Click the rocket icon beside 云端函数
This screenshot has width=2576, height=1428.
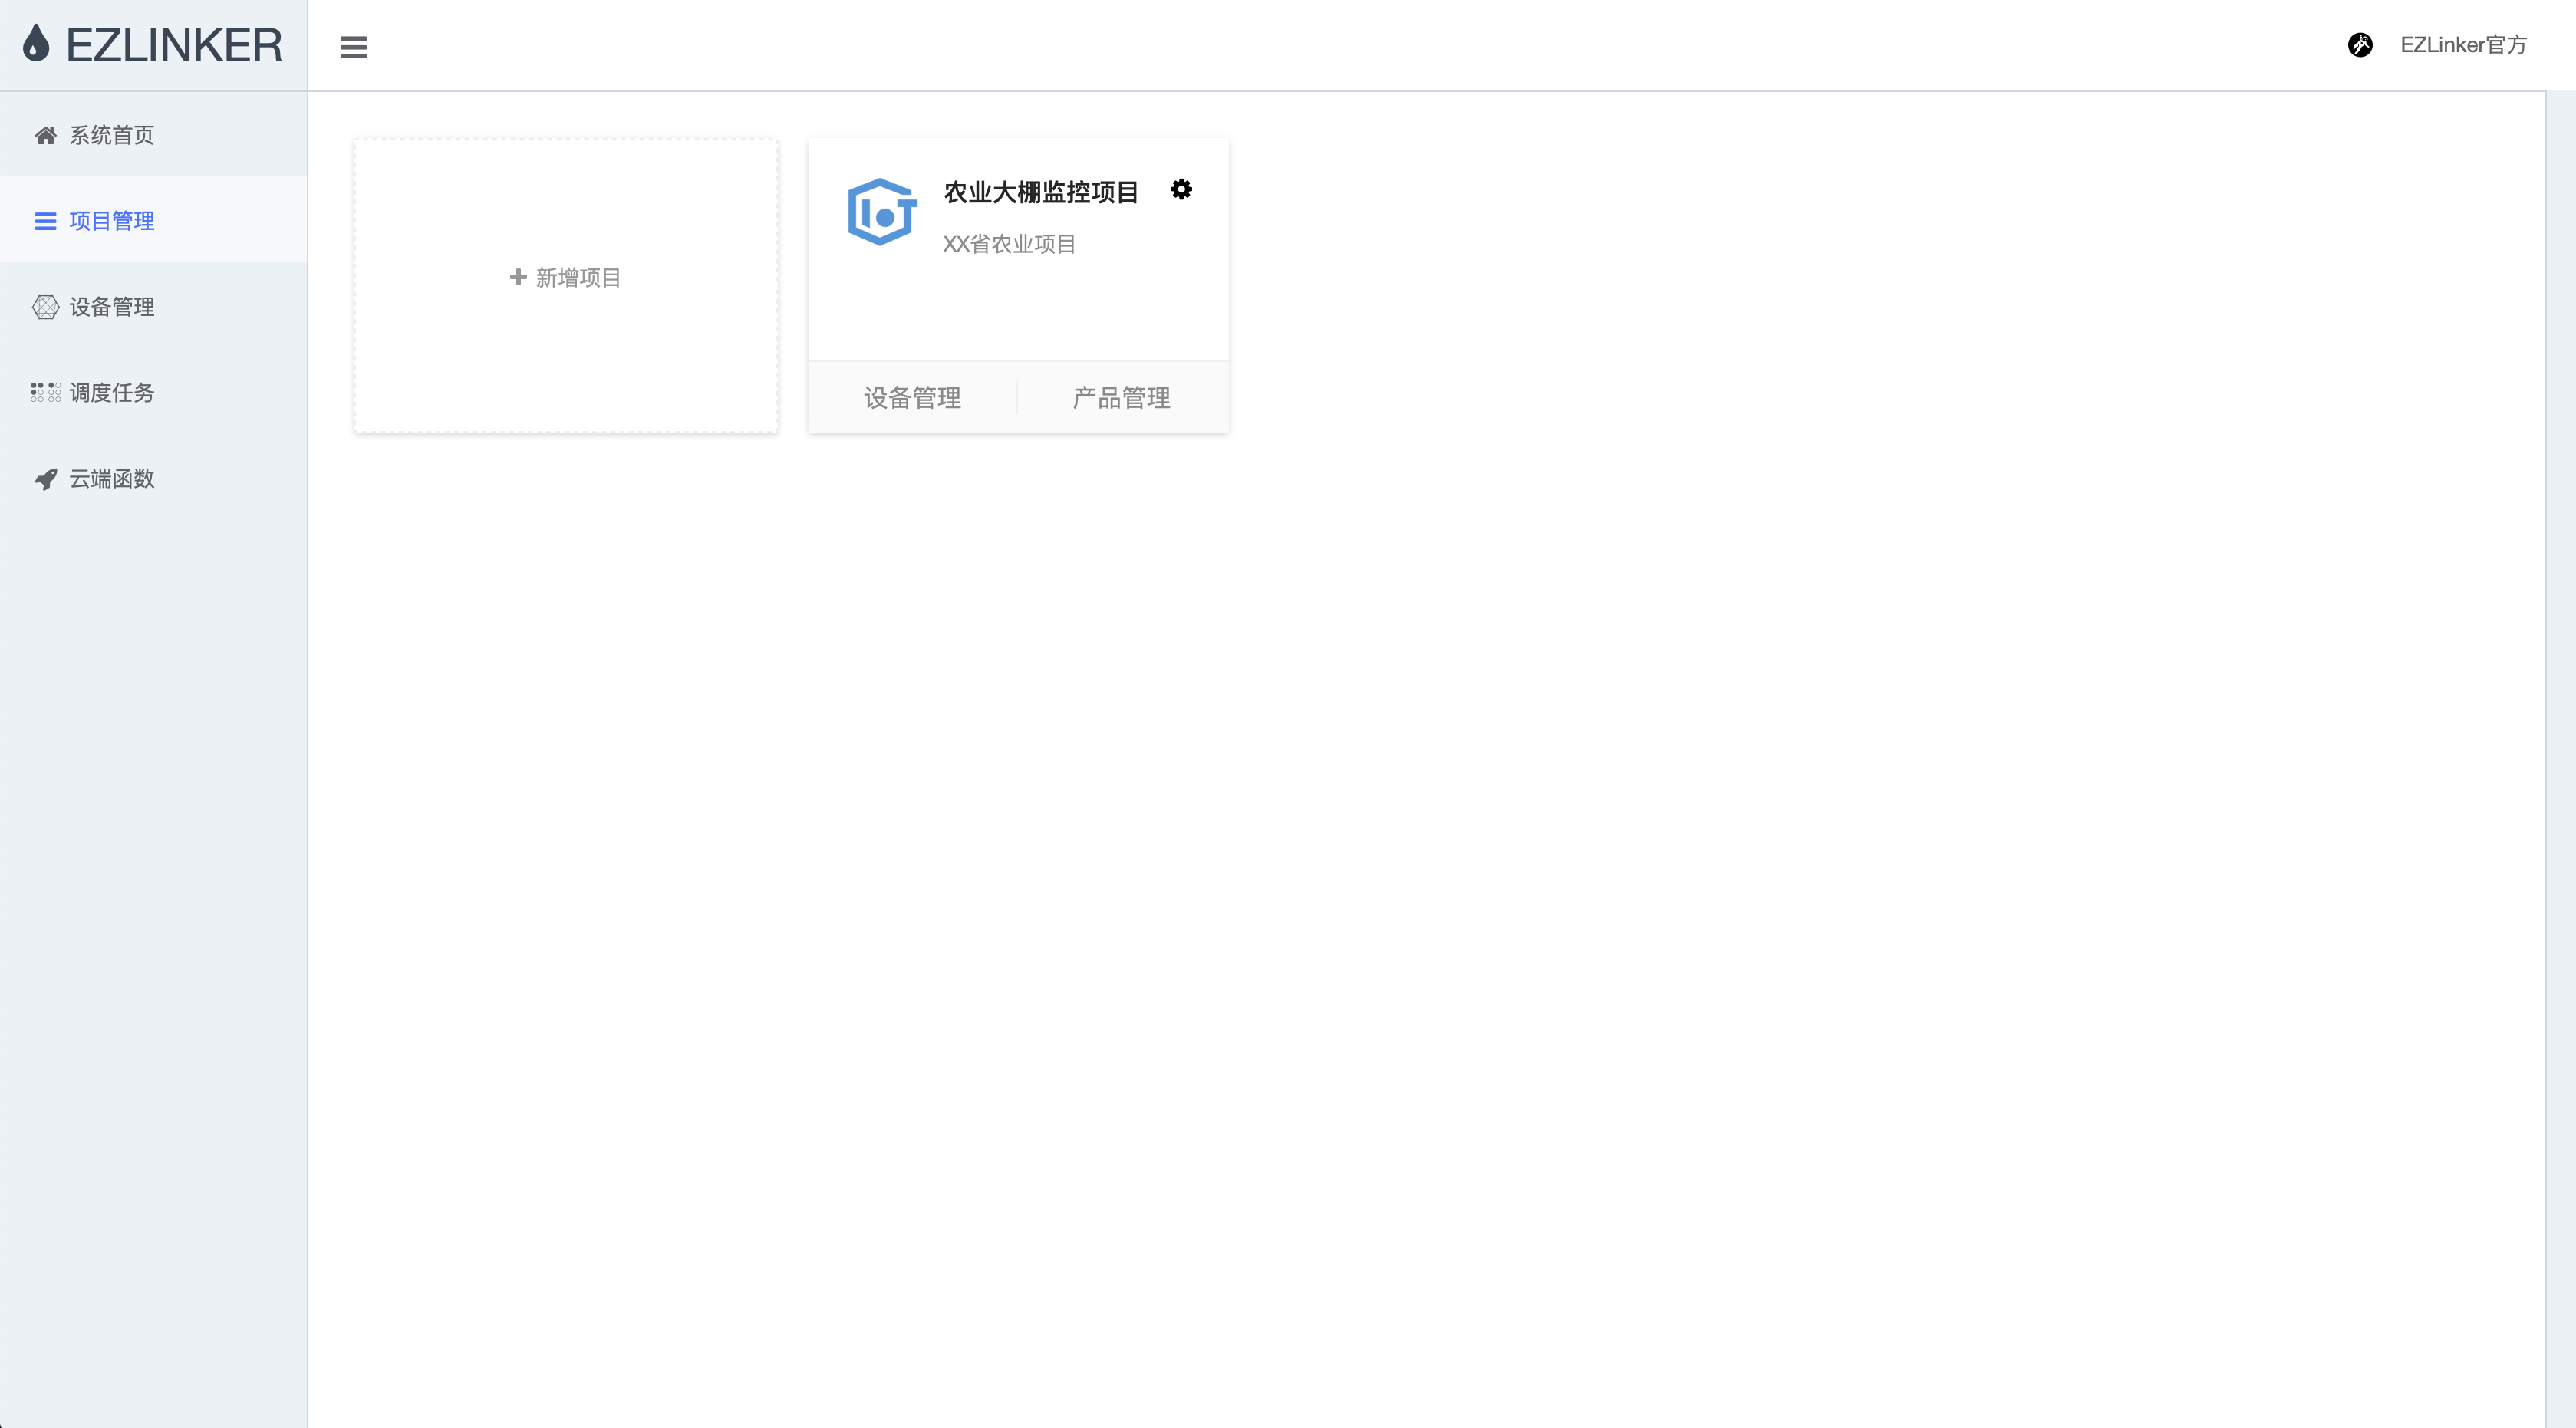(45, 479)
